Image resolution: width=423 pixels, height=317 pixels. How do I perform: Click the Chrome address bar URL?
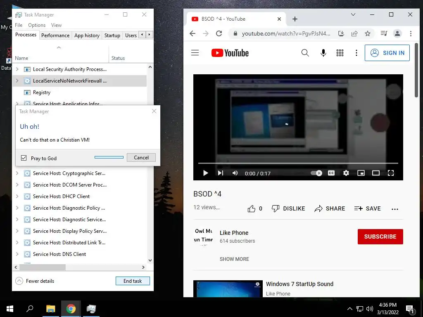(286, 33)
